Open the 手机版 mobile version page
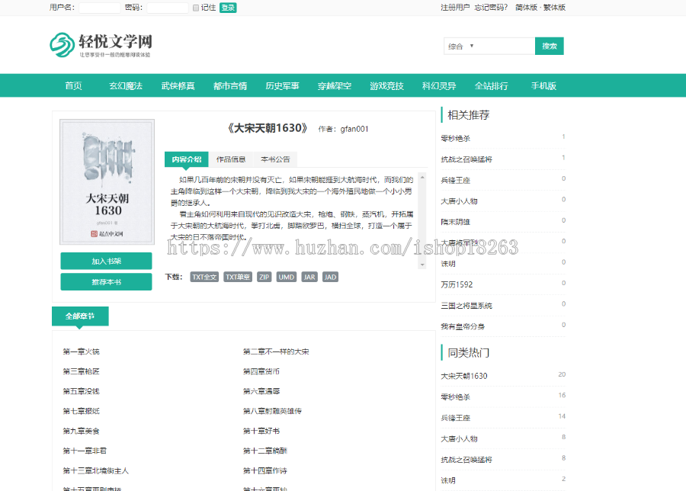 click(x=543, y=85)
